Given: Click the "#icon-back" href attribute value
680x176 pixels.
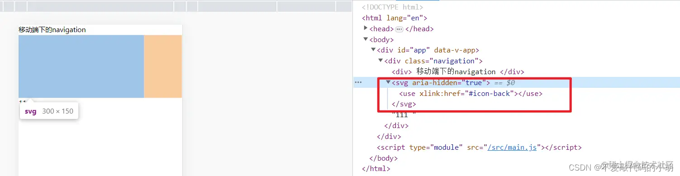Looking at the screenshot, I should 490,94.
